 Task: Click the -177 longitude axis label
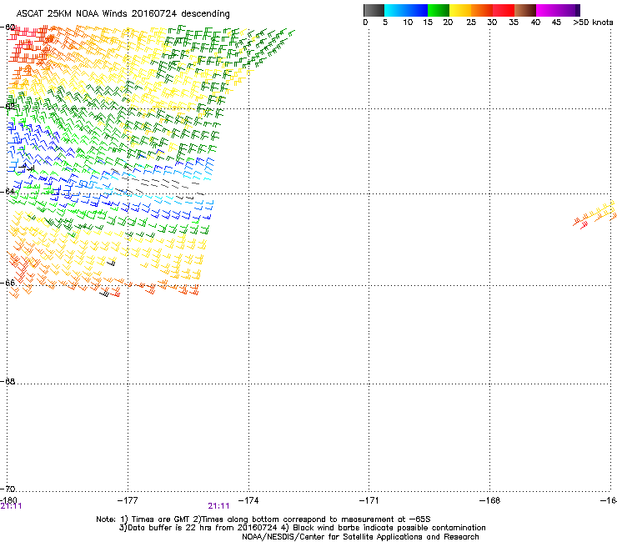point(128,500)
